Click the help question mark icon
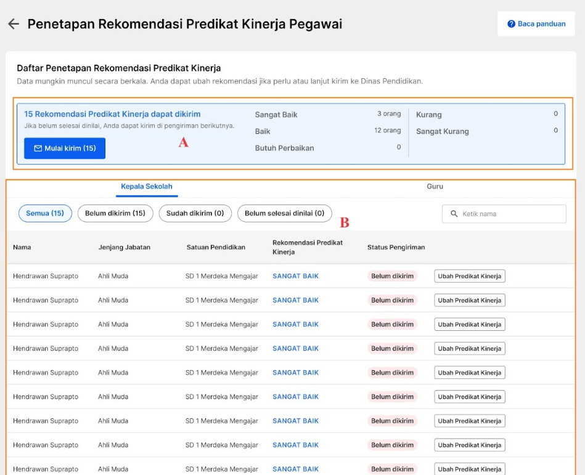Image resolution: width=585 pixels, height=475 pixels. [511, 24]
